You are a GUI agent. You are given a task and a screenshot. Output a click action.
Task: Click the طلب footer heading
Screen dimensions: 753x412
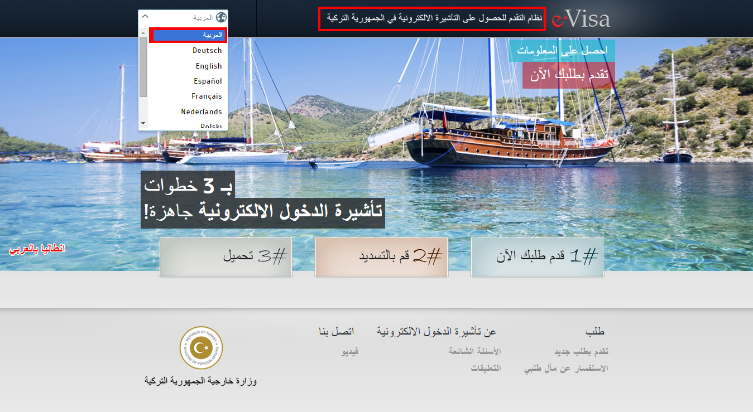(x=595, y=332)
